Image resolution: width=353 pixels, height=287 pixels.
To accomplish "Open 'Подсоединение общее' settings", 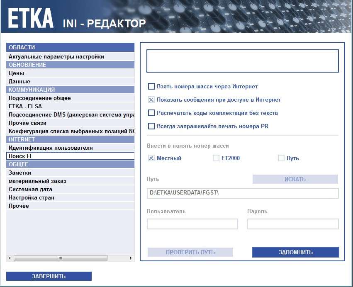I will tap(70, 98).
